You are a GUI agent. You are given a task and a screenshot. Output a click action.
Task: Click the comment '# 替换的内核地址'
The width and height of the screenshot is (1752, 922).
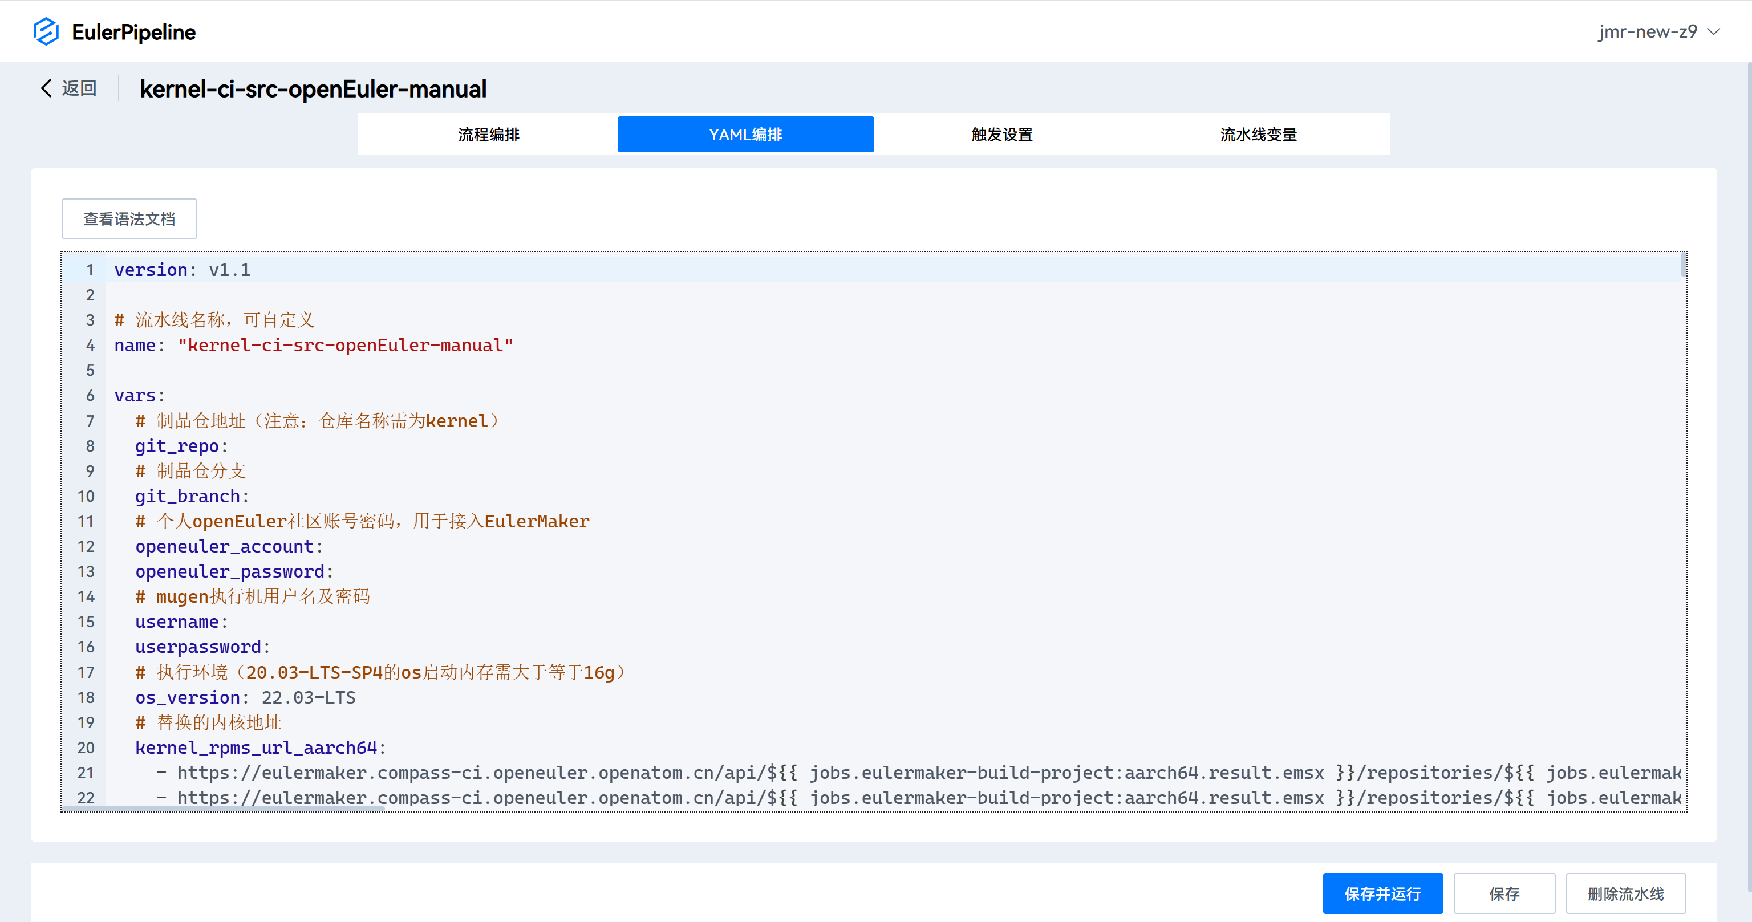pos(208,723)
